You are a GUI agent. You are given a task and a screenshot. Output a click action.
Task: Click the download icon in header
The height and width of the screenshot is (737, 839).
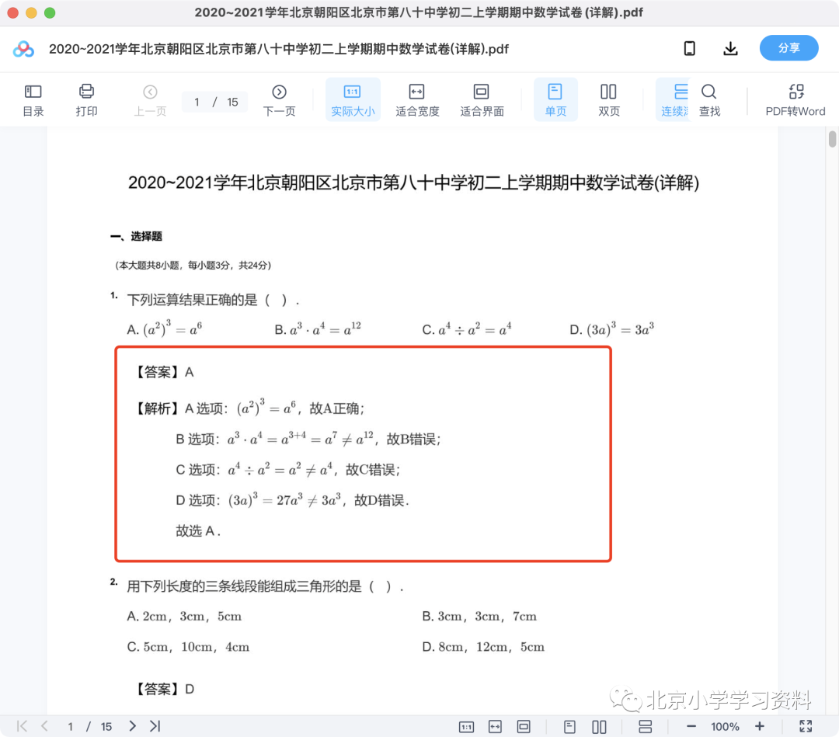(x=730, y=49)
